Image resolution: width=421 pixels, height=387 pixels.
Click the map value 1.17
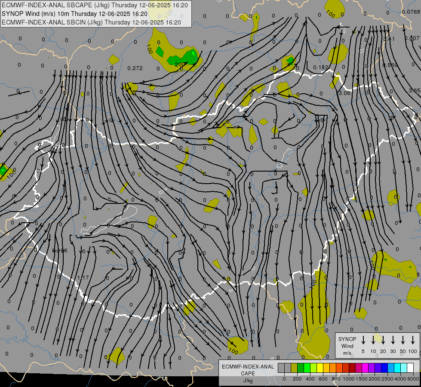pos(83,277)
